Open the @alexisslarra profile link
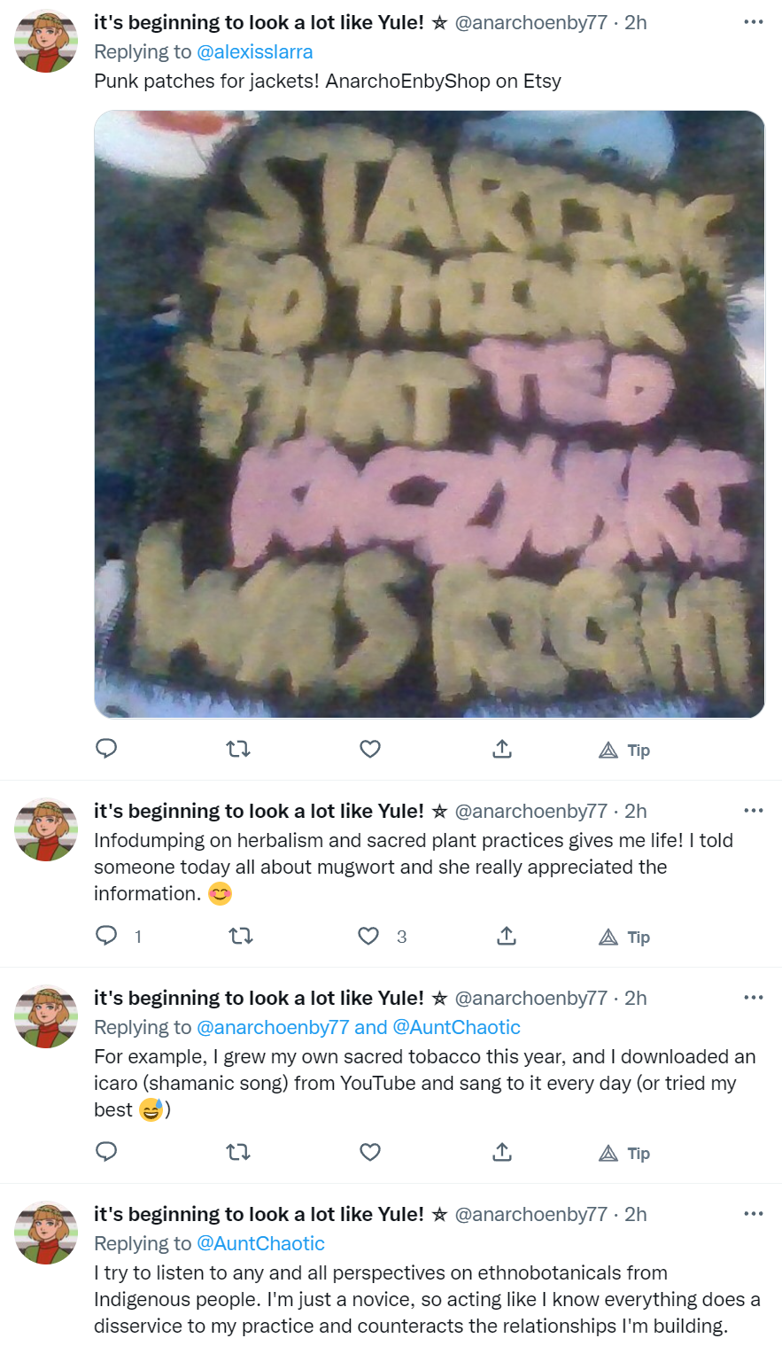782x1346 pixels. click(x=255, y=51)
